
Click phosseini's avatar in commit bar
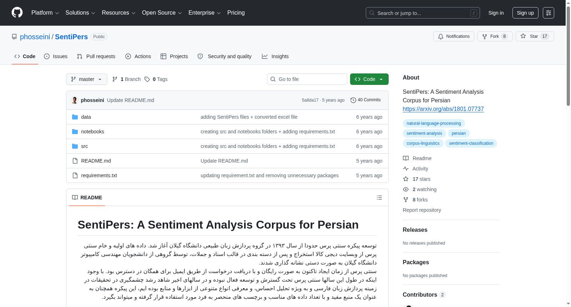click(x=75, y=100)
